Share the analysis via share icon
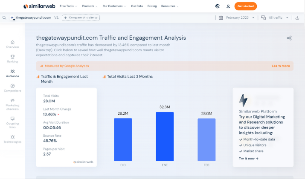Screen dimensions: 305x179 click(289, 38)
